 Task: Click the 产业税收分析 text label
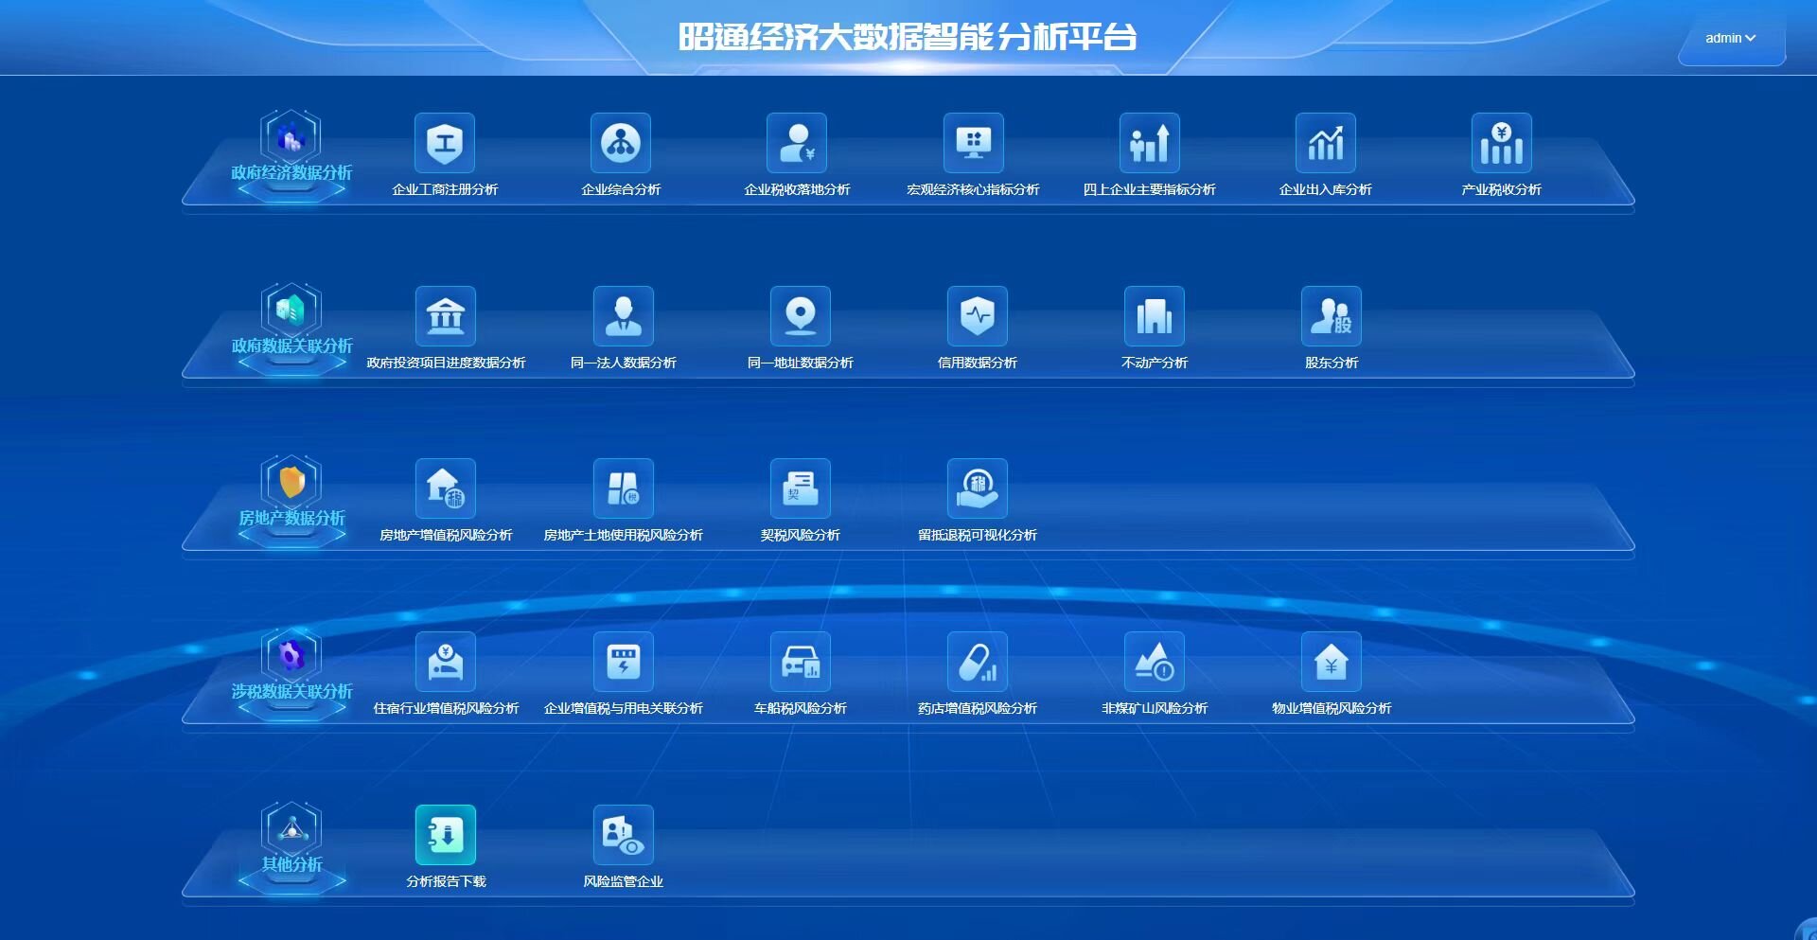pos(1501,189)
